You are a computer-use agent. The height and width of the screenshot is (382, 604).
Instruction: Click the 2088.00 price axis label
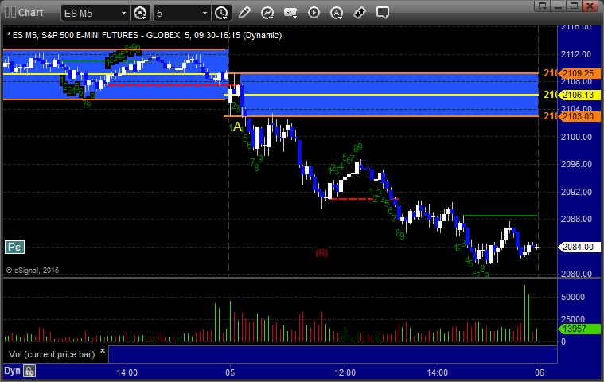pos(576,219)
